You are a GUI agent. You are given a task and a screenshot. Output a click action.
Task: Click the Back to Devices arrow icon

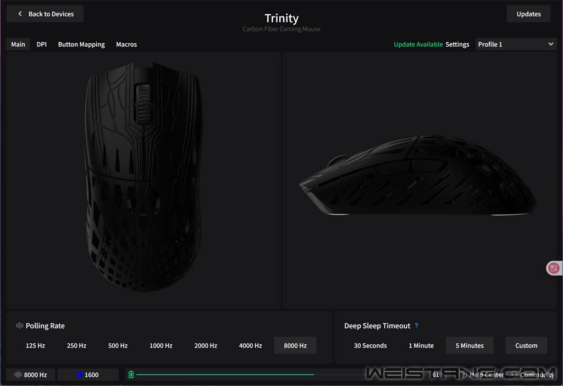click(20, 14)
